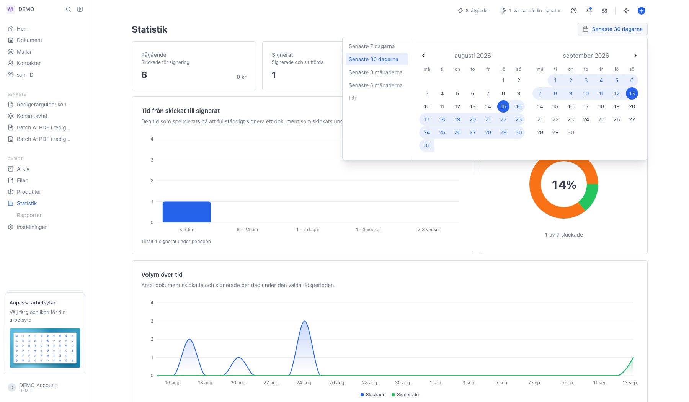
Task: Collapse the sidebar with panel icon
Action: click(x=80, y=9)
